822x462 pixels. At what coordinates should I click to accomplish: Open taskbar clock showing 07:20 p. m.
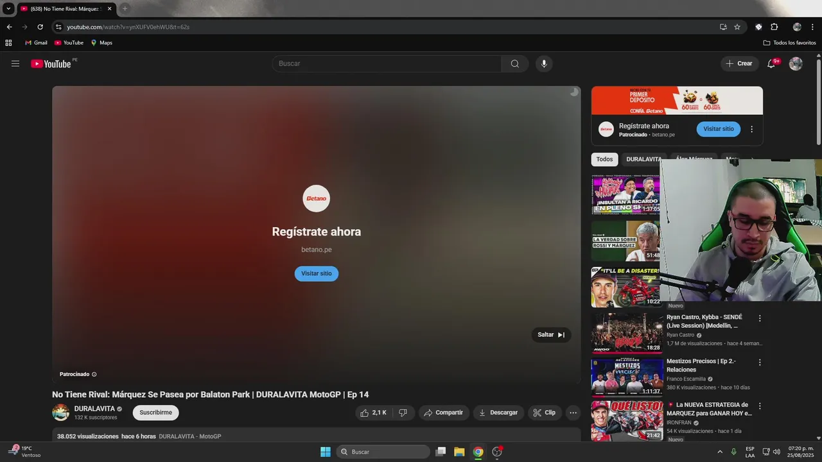pos(800,452)
